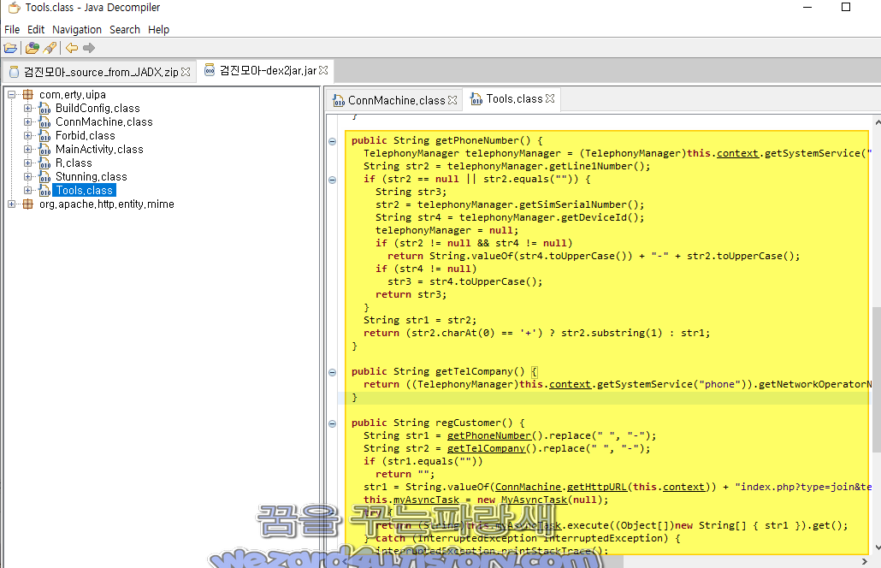Close the 검진모아-dex2jar.jar tab
The width and height of the screenshot is (881, 568).
pos(323,70)
